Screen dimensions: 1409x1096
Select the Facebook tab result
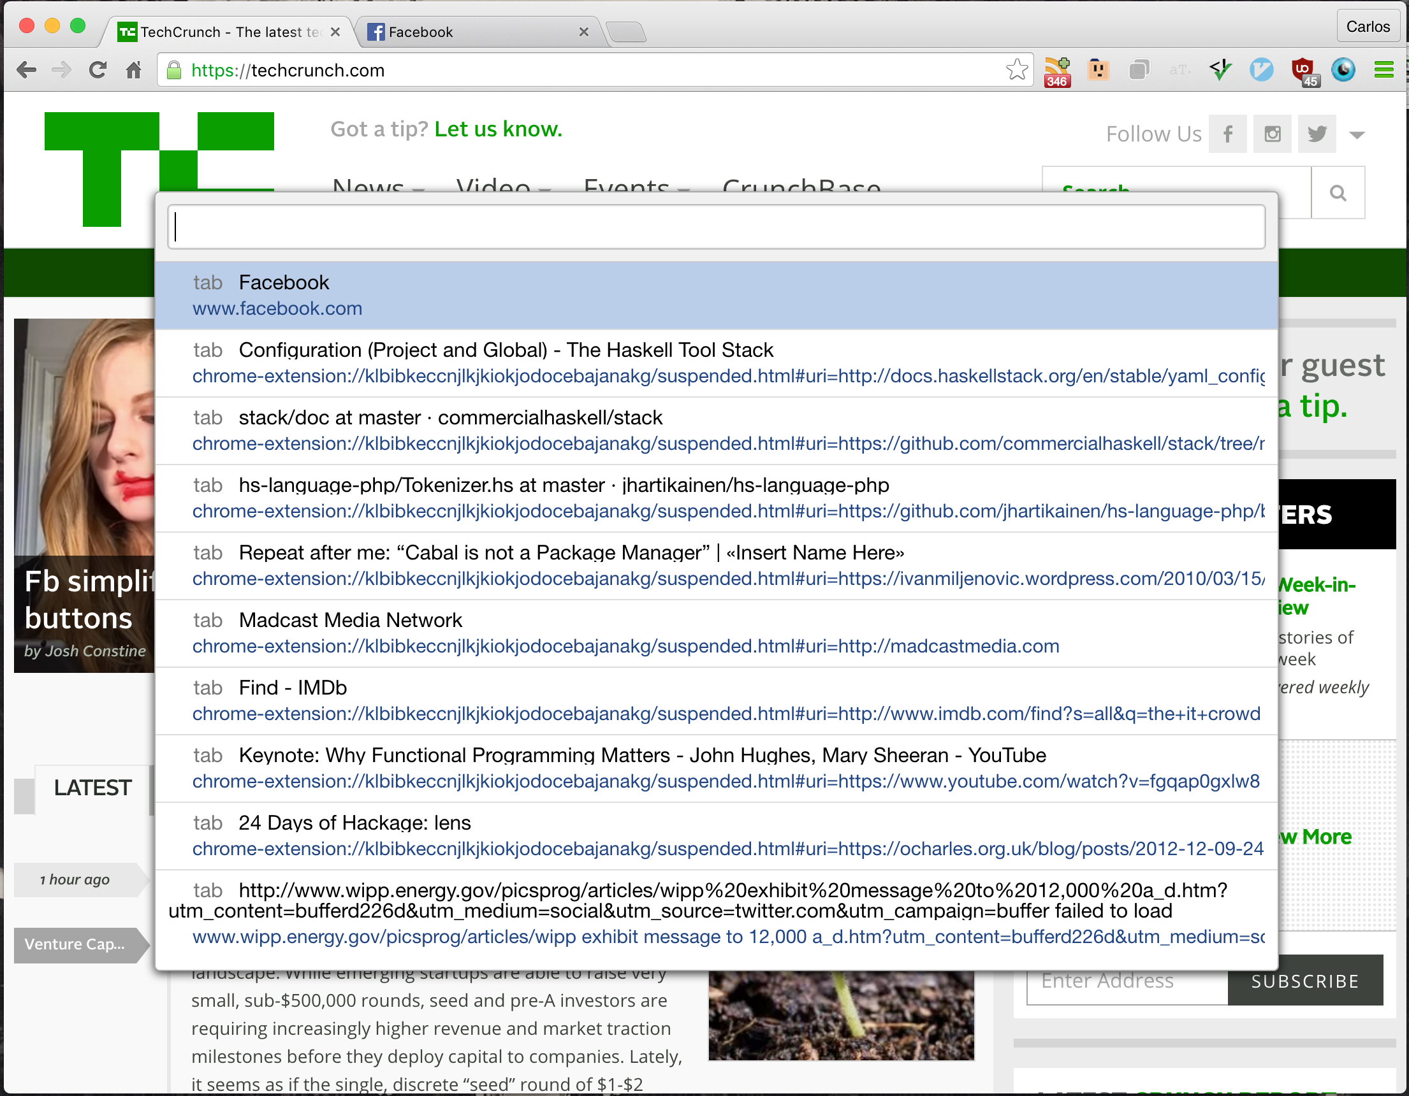click(716, 295)
